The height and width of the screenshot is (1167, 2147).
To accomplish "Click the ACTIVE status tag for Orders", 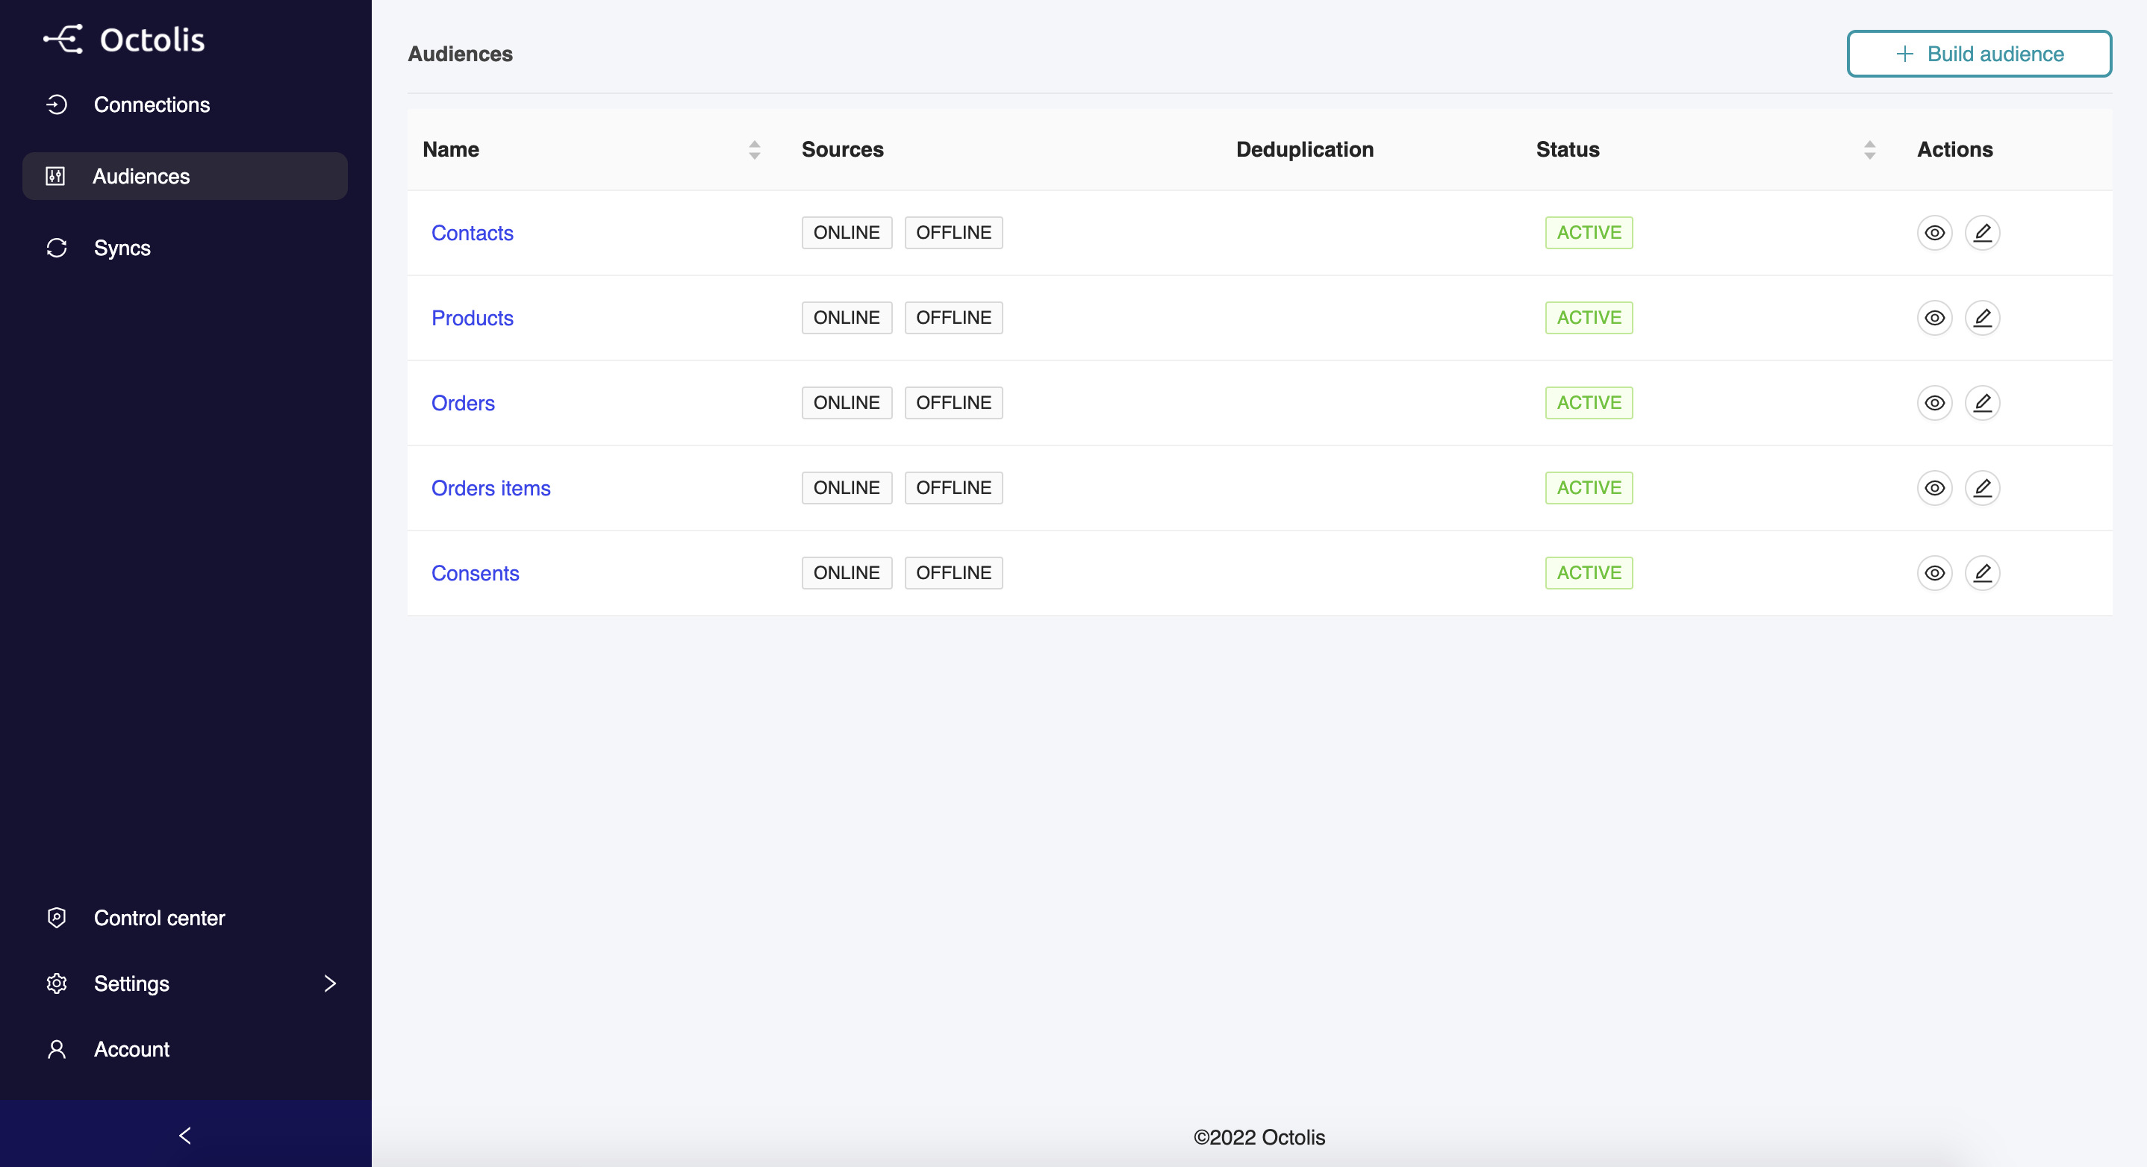I will click(x=1589, y=403).
